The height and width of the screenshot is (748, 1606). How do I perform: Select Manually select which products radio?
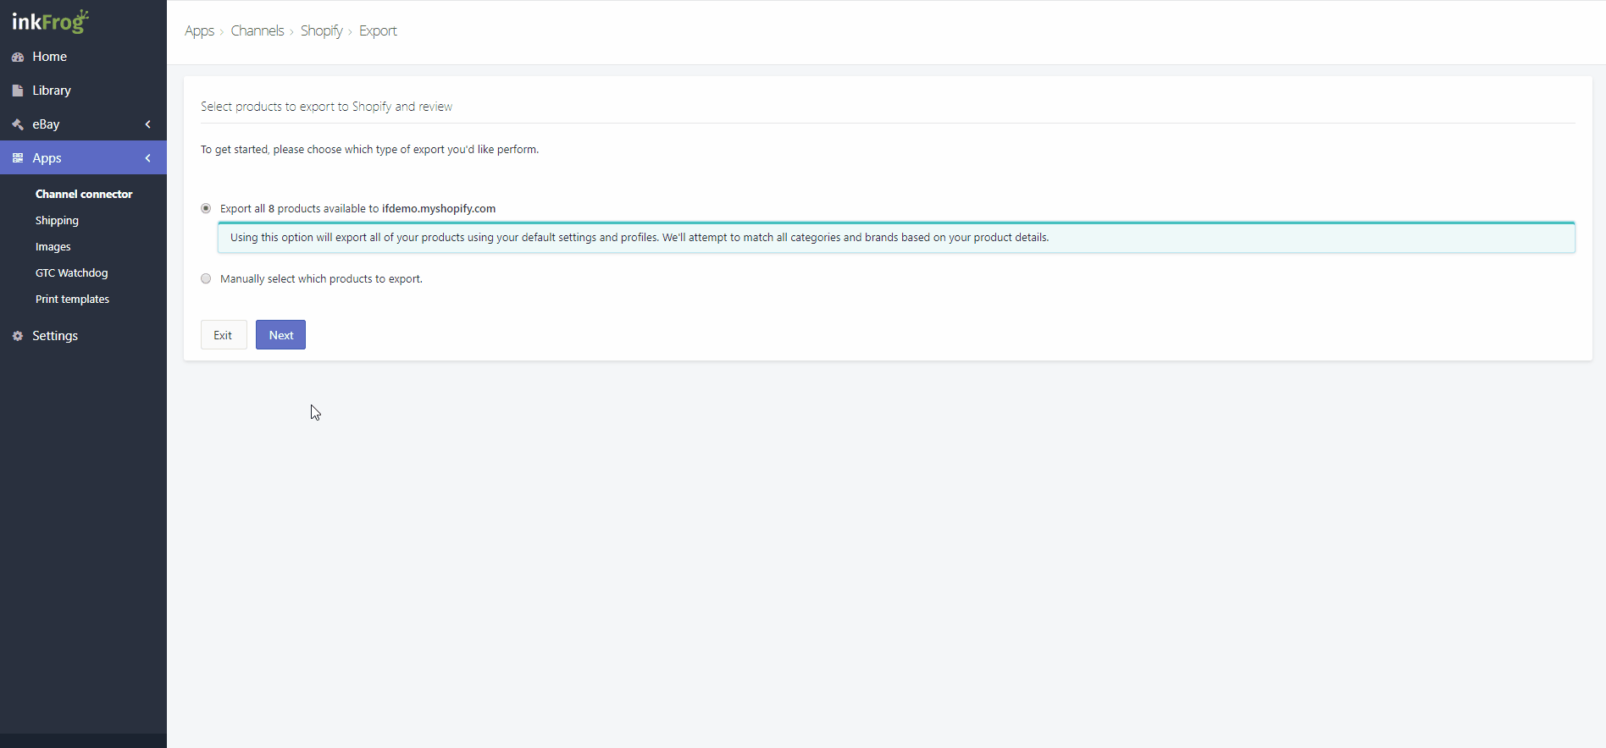206,278
